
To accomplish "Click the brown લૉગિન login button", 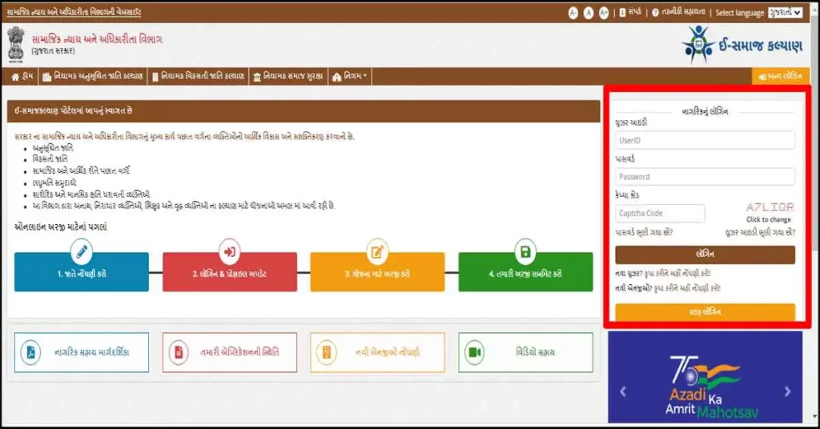I will pyautogui.click(x=705, y=255).
